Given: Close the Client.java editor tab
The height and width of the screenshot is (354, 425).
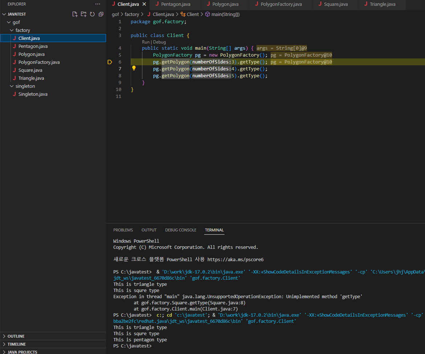Looking at the screenshot, I should (x=144, y=4).
